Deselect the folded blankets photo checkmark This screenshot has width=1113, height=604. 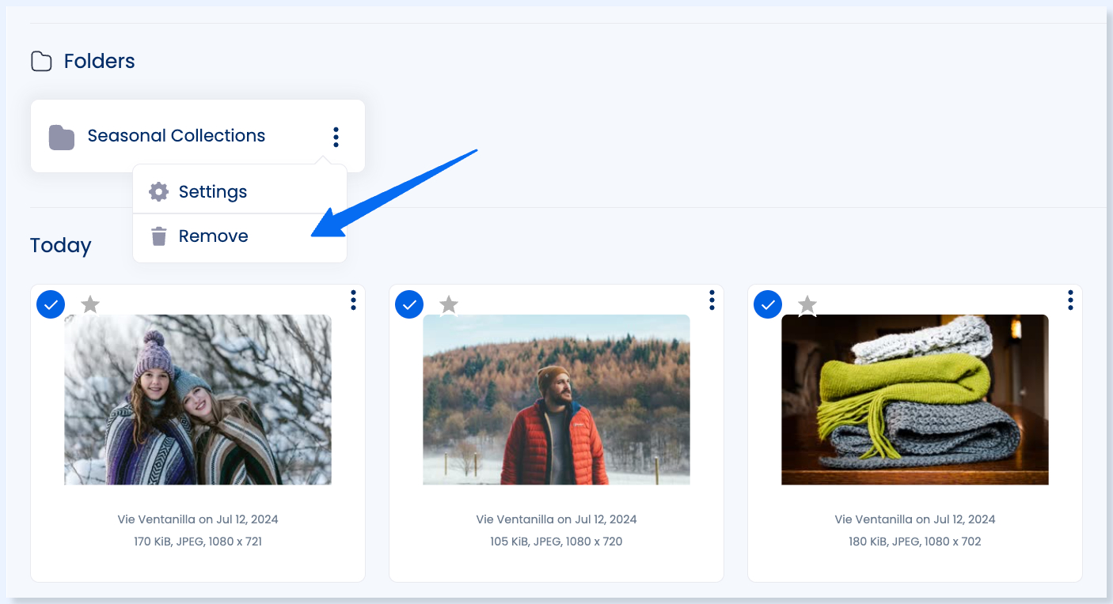768,304
